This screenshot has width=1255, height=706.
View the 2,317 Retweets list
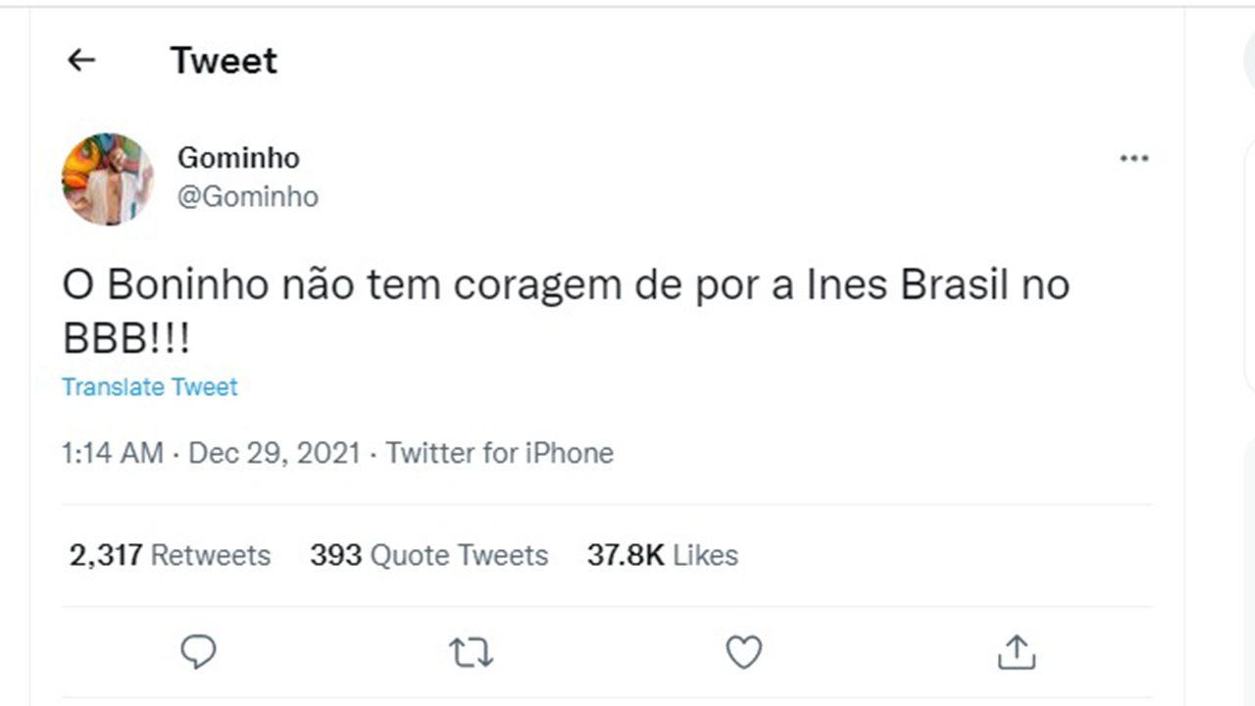[170, 555]
